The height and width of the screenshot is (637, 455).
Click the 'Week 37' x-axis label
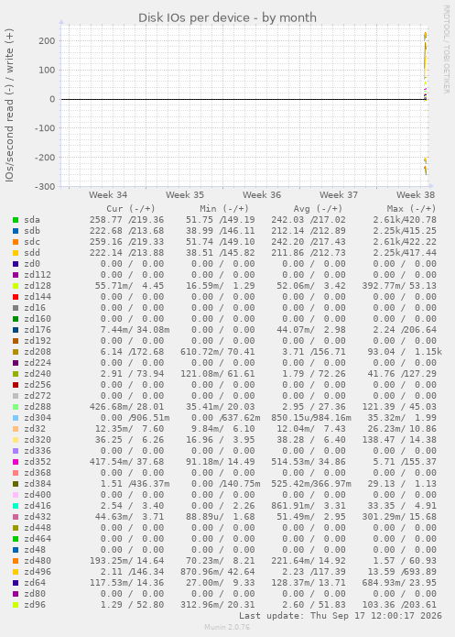pyautogui.click(x=339, y=194)
